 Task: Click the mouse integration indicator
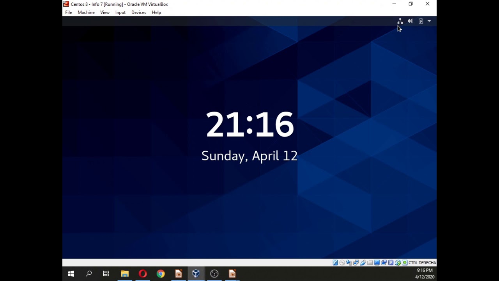(x=398, y=263)
